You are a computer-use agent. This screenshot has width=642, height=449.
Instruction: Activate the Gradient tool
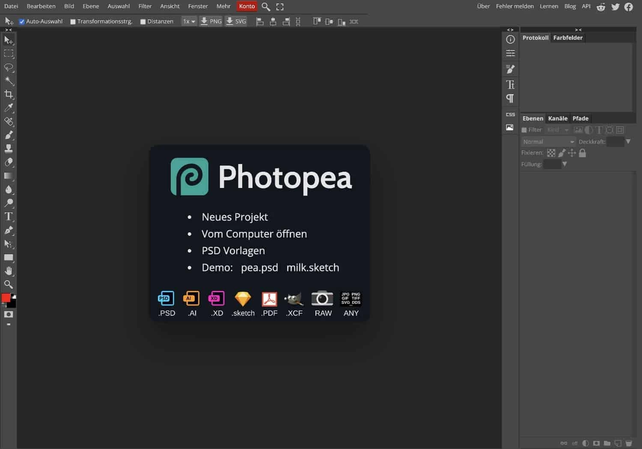click(x=9, y=176)
